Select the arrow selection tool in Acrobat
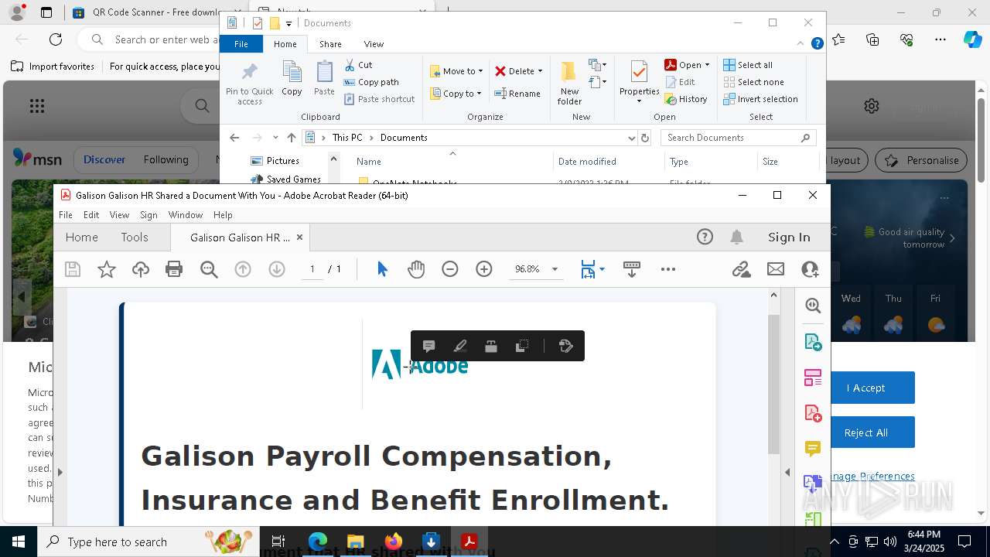This screenshot has height=557, width=990. (x=382, y=269)
